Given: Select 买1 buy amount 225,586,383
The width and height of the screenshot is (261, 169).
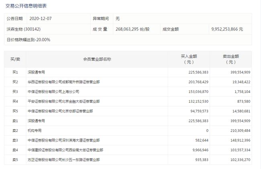Looking at the screenshot, I should click(x=198, y=72).
